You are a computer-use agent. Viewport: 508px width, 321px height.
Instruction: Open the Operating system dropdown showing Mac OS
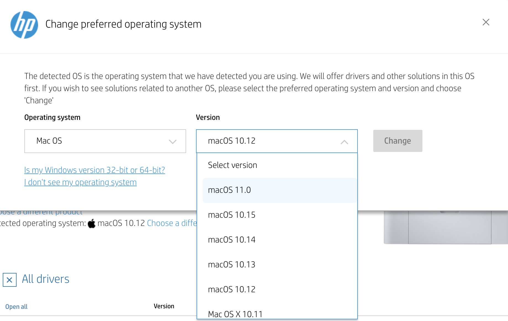click(x=105, y=141)
